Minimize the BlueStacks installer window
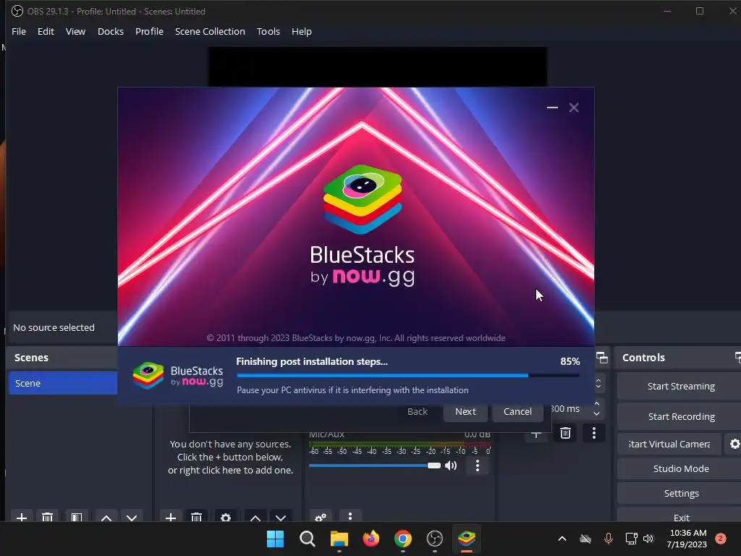741x556 pixels. pyautogui.click(x=552, y=108)
